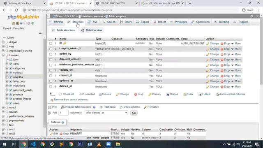263x148 pixels.
Task: Open File Explorer from taskbar
Action: tap(118, 144)
